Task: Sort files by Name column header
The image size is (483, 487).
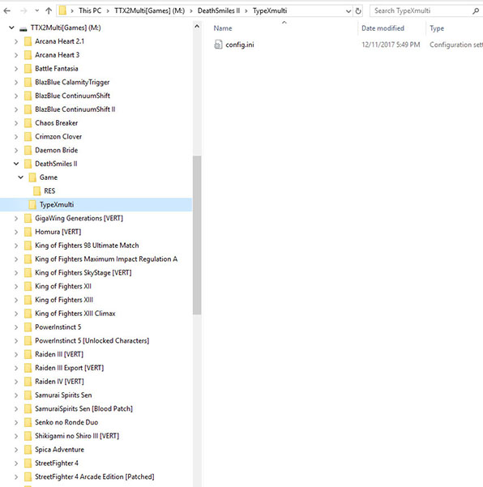Action: [x=223, y=28]
